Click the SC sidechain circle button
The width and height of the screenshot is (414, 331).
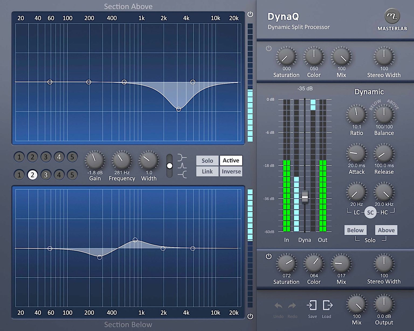(370, 212)
